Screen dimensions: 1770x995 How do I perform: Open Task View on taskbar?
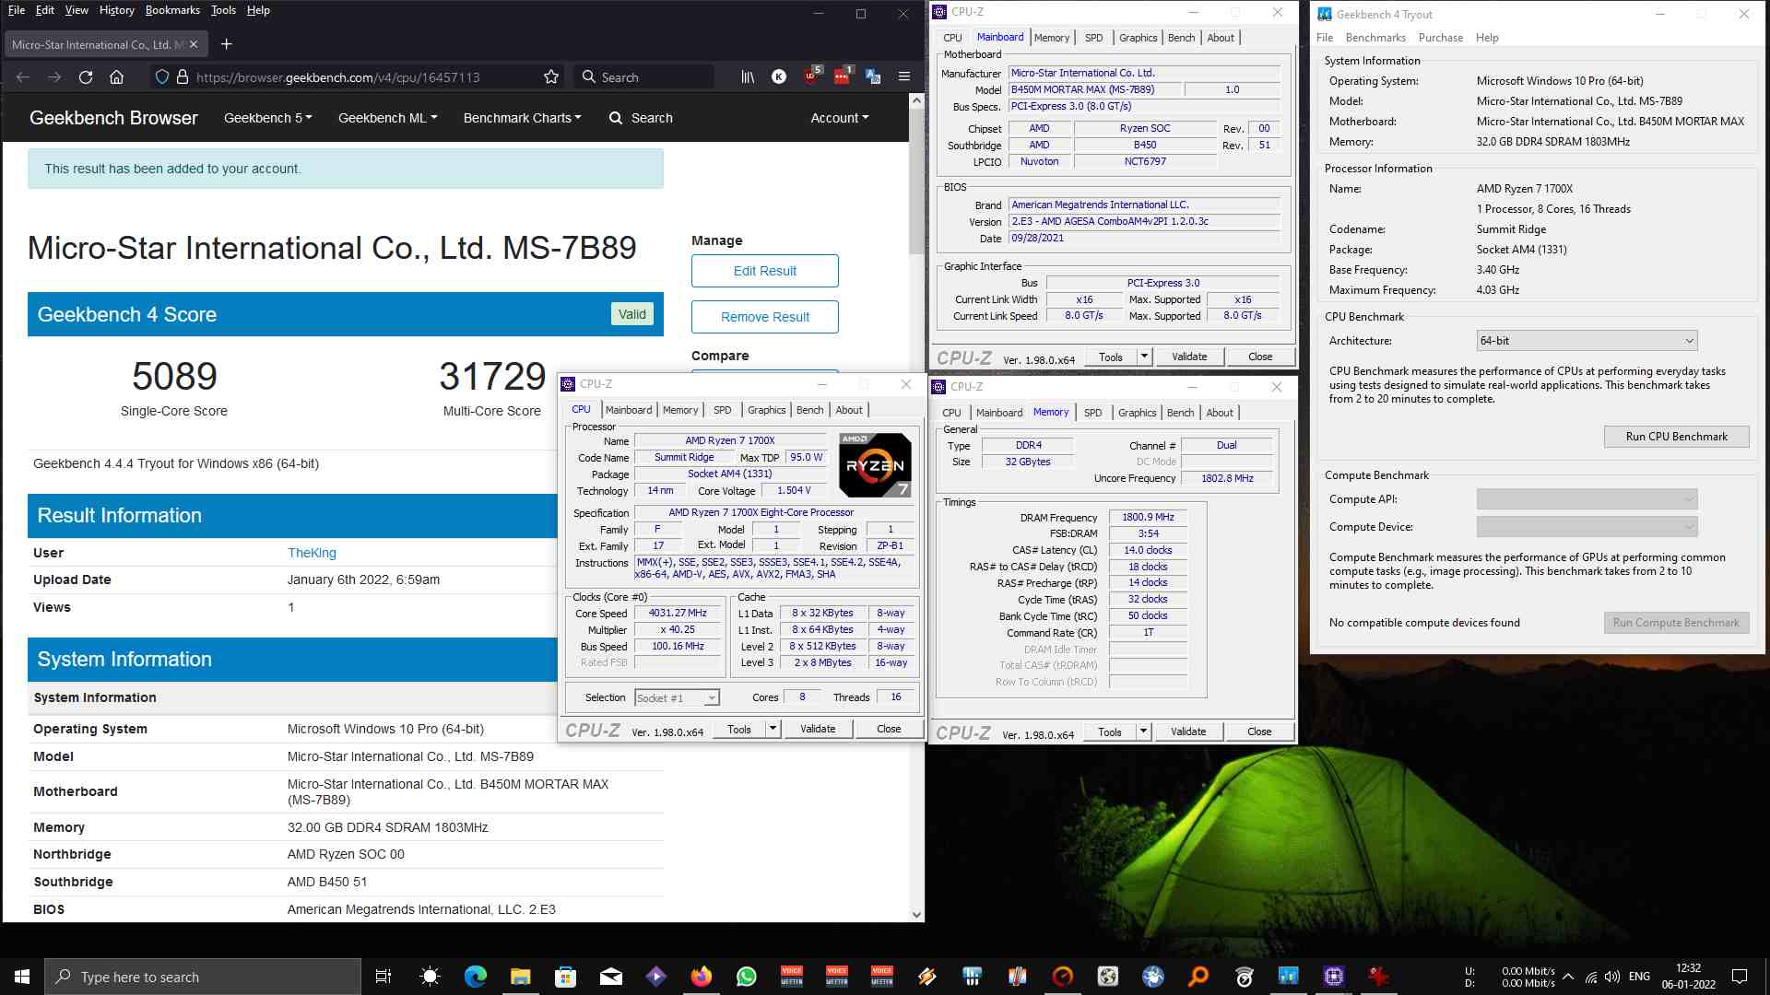pos(383,977)
